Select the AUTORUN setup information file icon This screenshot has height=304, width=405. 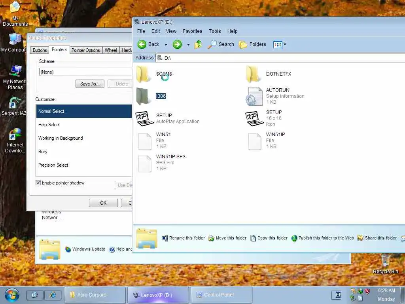point(254,96)
